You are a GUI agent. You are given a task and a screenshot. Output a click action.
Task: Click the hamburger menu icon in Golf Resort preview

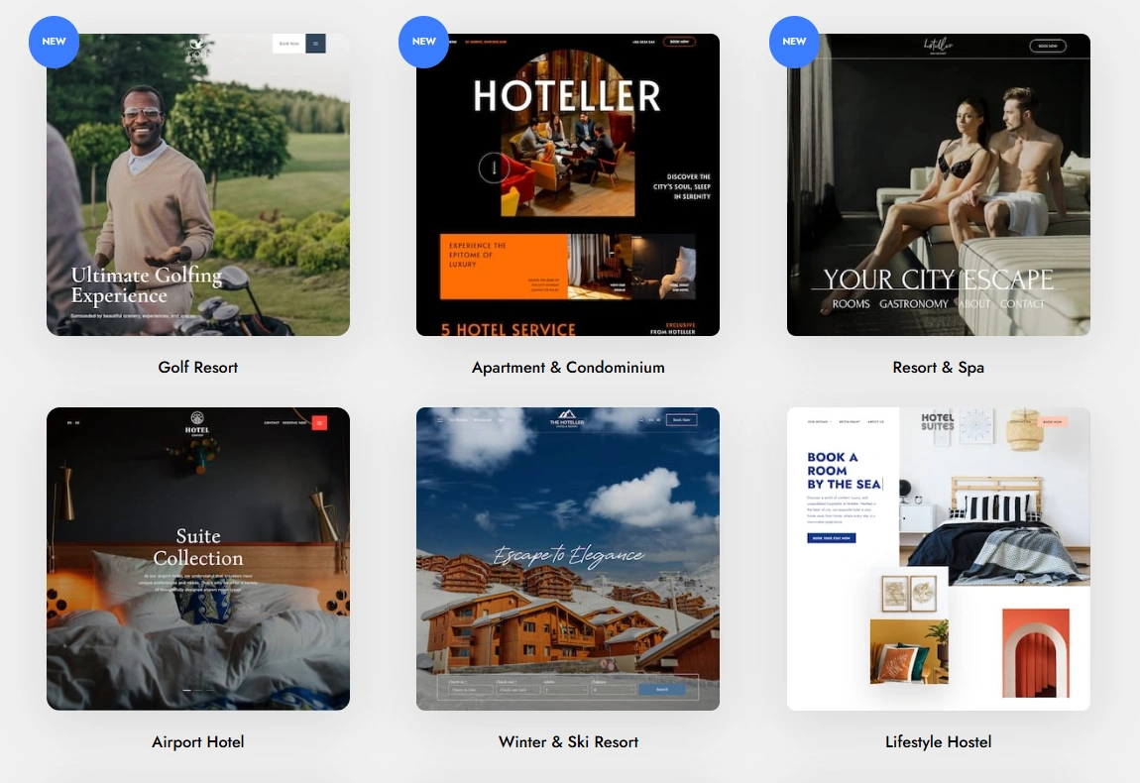315,44
